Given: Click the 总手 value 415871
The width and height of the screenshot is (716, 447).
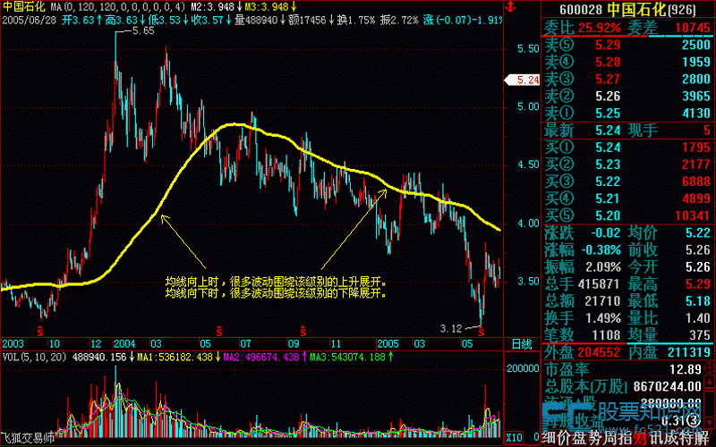Looking at the screenshot, I should [599, 284].
